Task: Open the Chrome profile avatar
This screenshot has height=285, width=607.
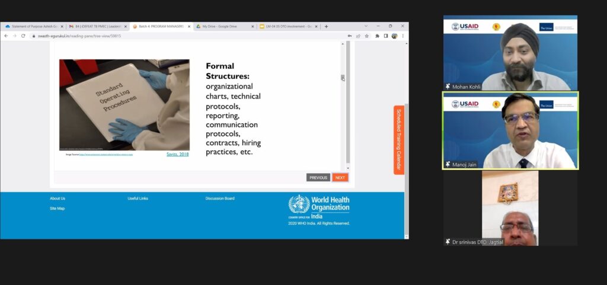Action: point(394,36)
